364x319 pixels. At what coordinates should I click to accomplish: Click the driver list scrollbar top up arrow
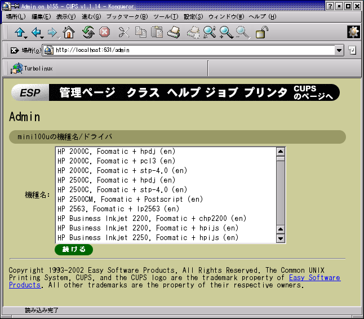click(281, 152)
